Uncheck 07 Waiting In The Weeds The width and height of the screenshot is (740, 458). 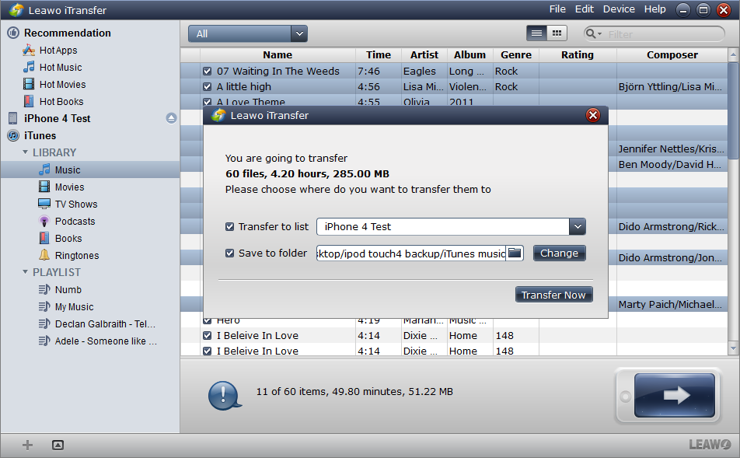tap(207, 72)
